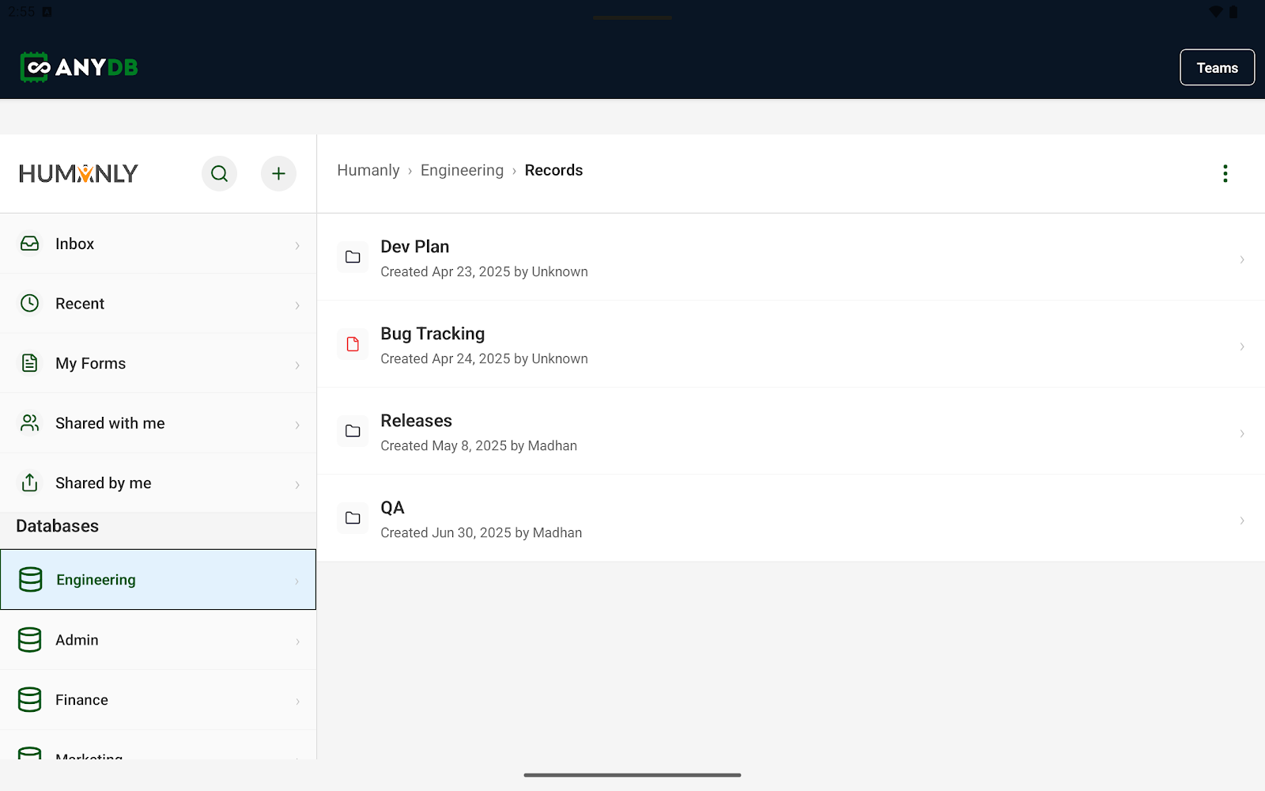1265x791 pixels.
Task: Click the Inbox tray icon
Action: click(x=30, y=244)
